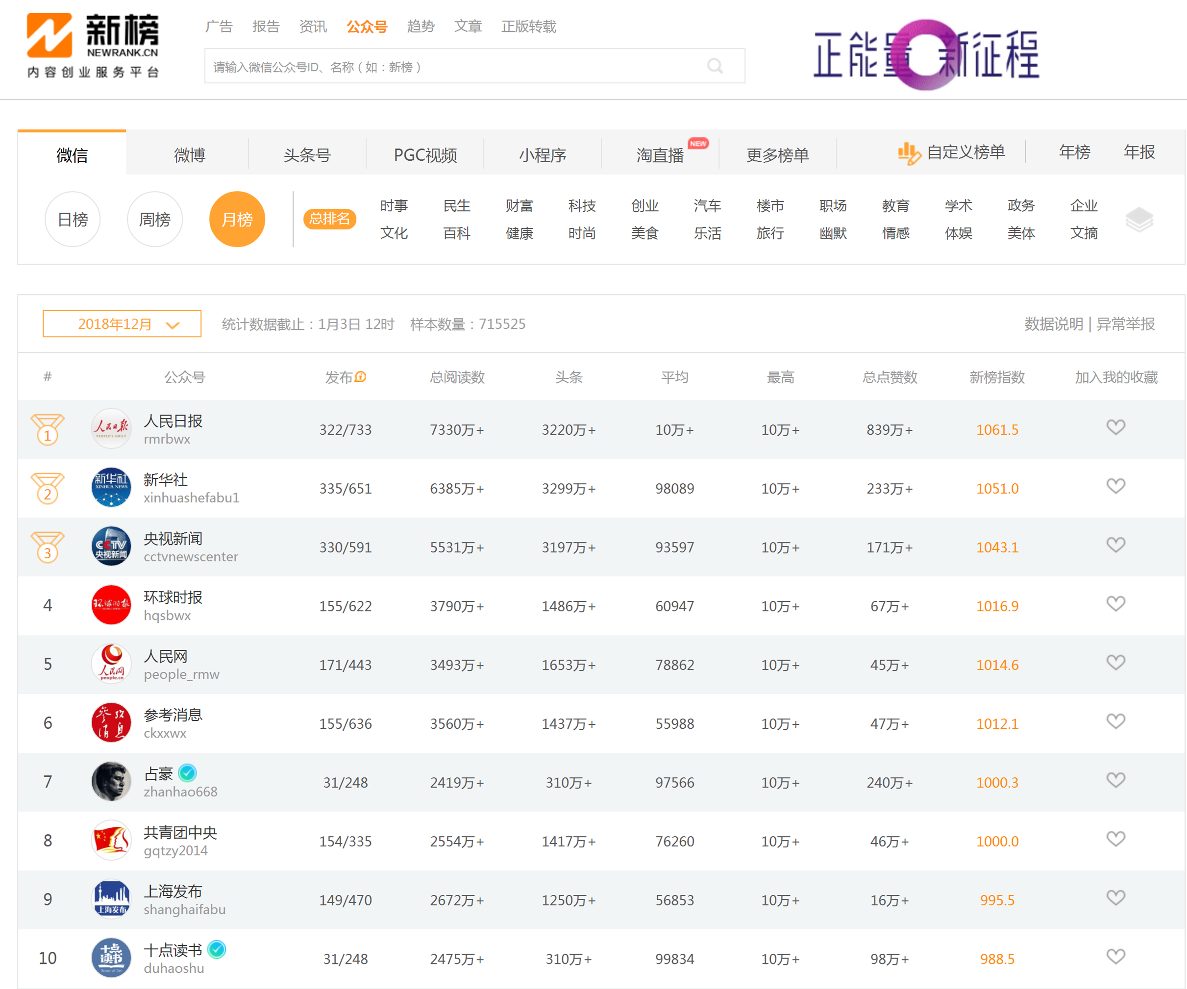The height and width of the screenshot is (989, 1187).
Task: Toggle heart favorite for 占豪
Action: pos(1115,780)
